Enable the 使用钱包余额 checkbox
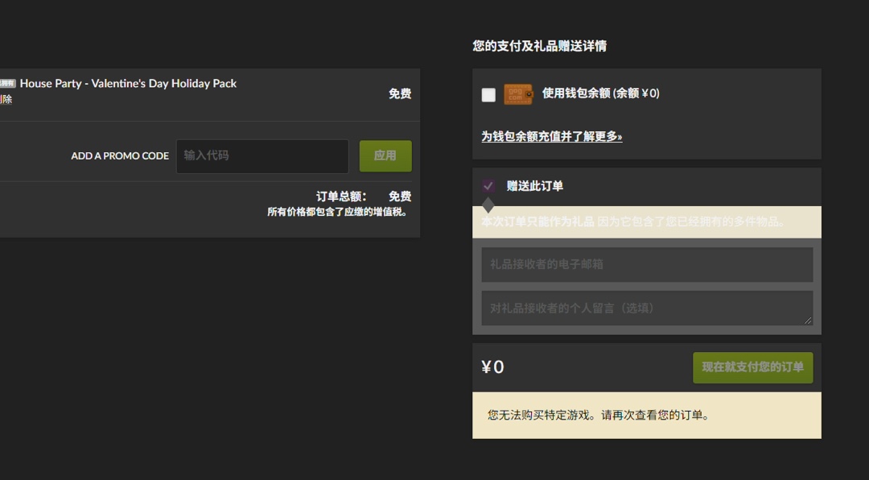The height and width of the screenshot is (480, 869). [488, 95]
